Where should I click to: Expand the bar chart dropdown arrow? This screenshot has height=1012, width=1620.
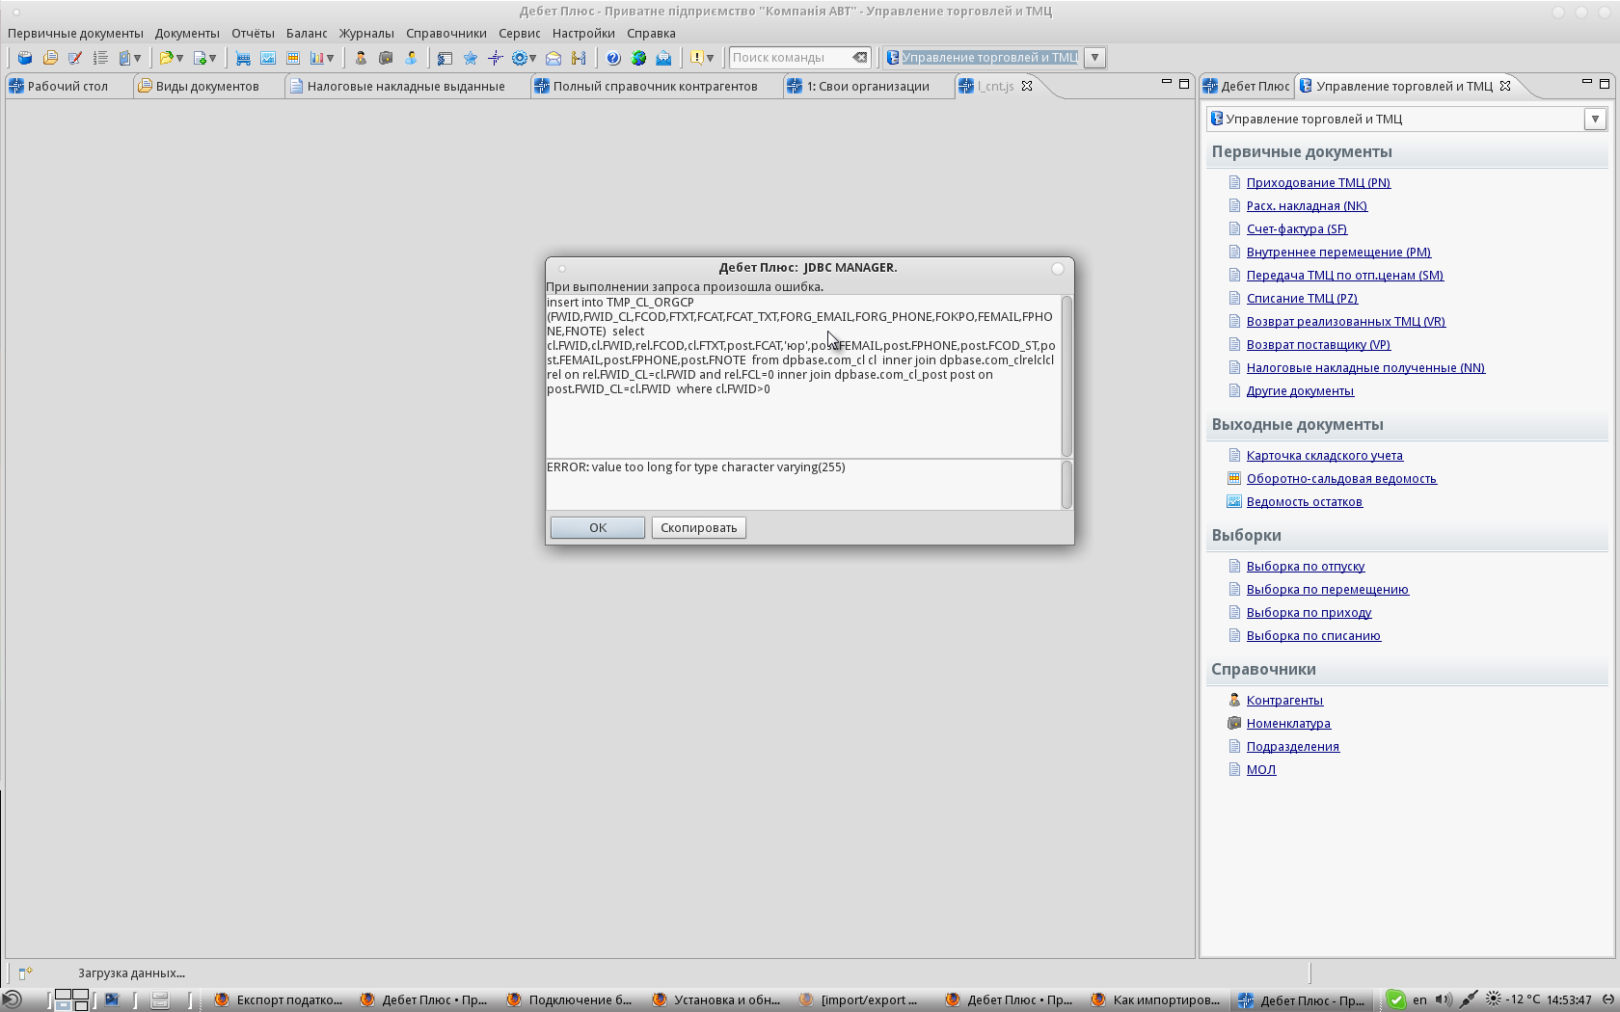330,58
